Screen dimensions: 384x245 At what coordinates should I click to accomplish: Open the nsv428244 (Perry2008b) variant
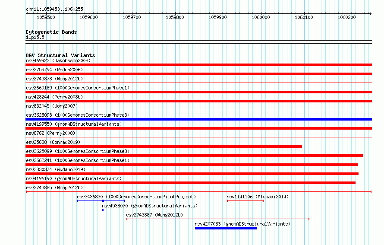pyautogui.click(x=54, y=97)
